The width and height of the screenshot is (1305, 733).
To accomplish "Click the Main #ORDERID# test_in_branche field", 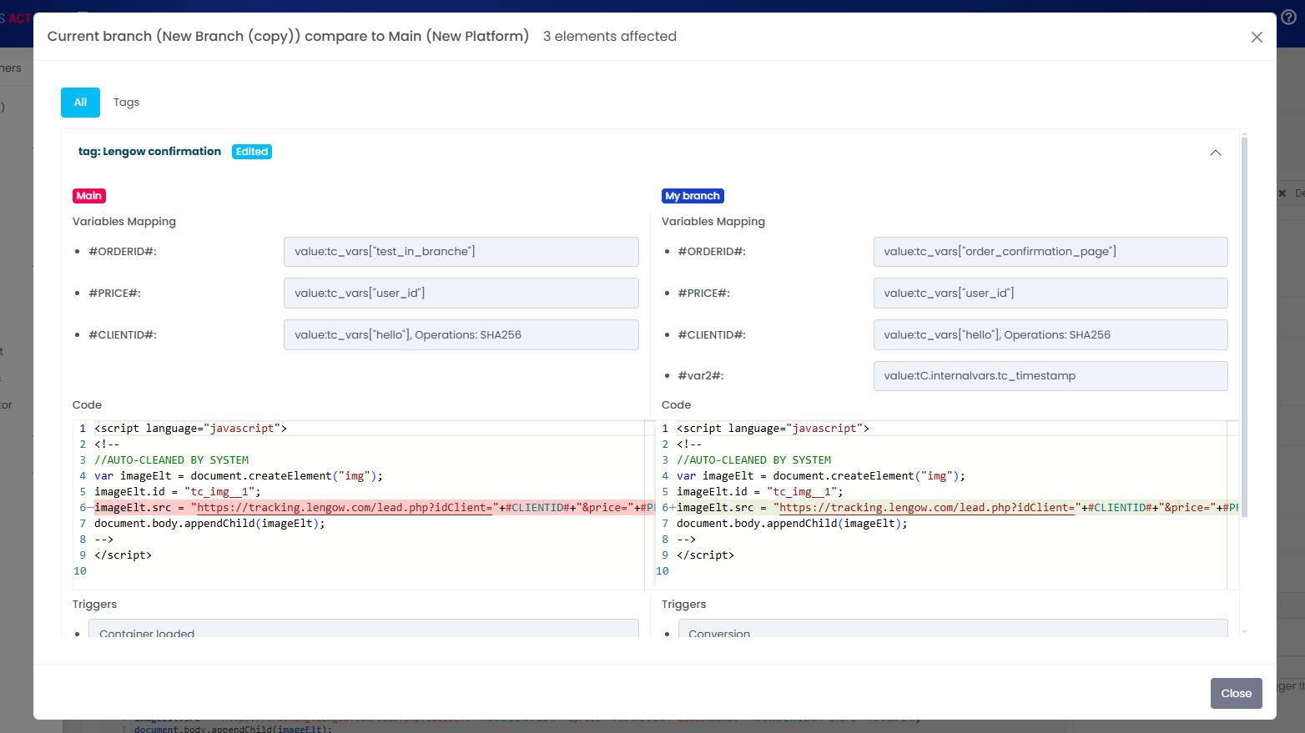I will 461,252.
